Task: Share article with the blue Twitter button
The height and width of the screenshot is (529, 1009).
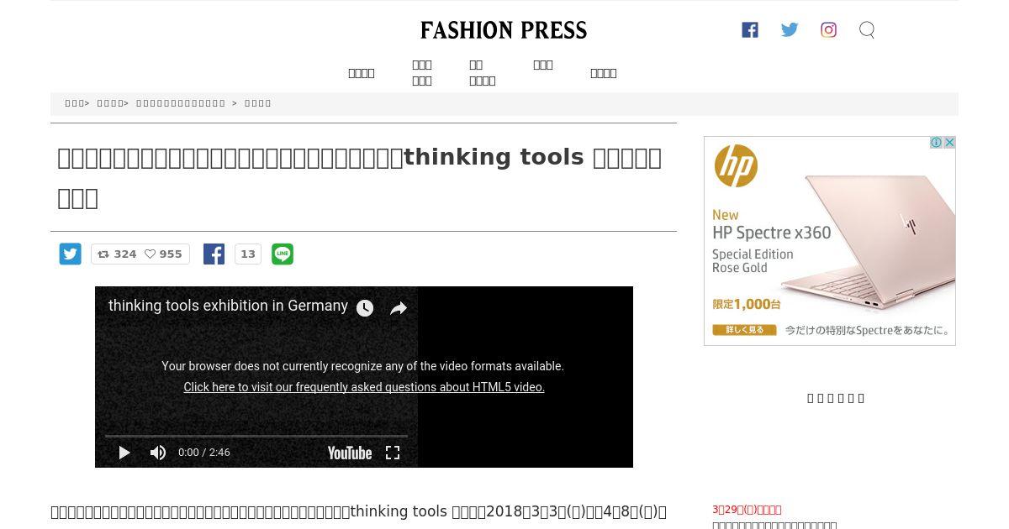Action: [x=71, y=254]
